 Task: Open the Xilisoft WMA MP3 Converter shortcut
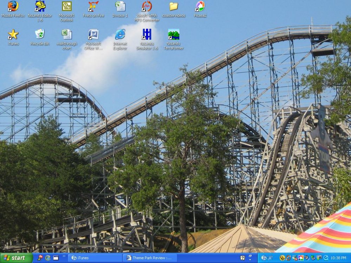click(147, 6)
